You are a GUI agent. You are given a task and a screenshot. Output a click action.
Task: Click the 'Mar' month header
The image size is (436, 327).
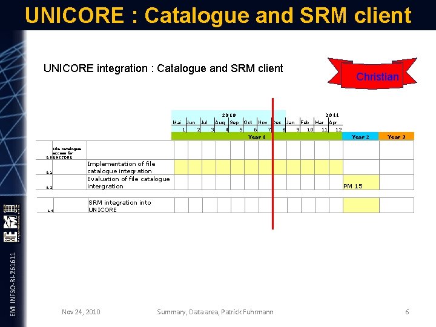coord(319,122)
